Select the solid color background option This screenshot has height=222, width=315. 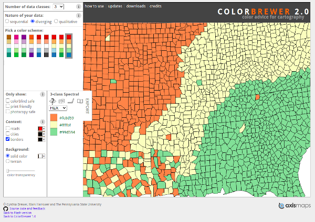8,156
